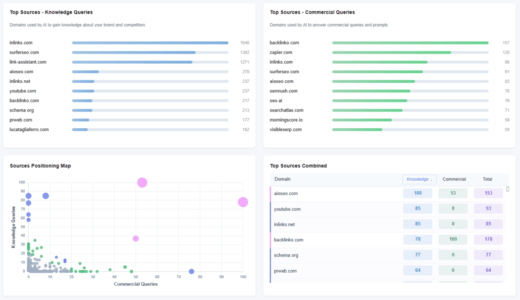Click semrush.com domain label
Viewport: 520px width, 300px height.
[x=284, y=91]
